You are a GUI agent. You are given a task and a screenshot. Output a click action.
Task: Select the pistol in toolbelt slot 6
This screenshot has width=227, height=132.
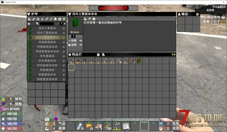coord(117,126)
